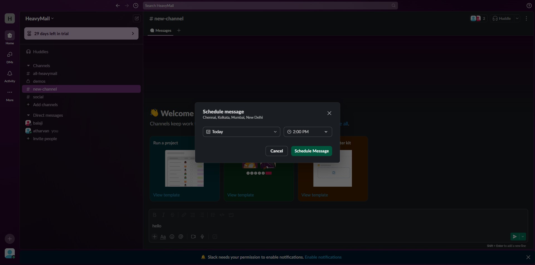Open the channel more options kebab menu
This screenshot has width=535, height=265.
(526, 18)
